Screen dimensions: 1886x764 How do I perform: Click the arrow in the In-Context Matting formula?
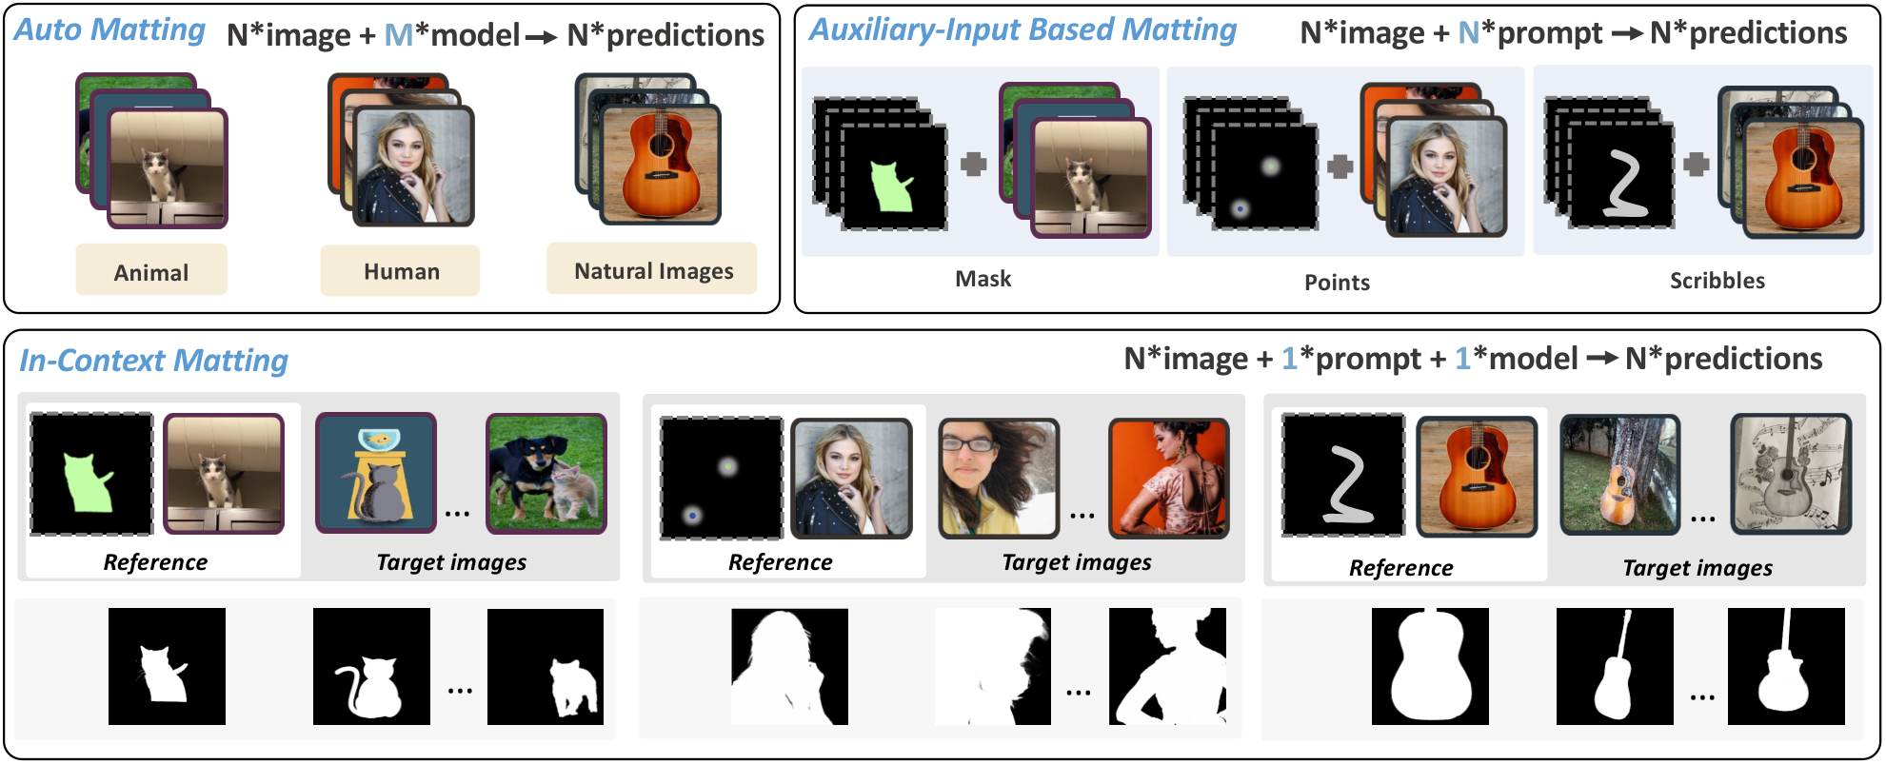click(x=1601, y=360)
